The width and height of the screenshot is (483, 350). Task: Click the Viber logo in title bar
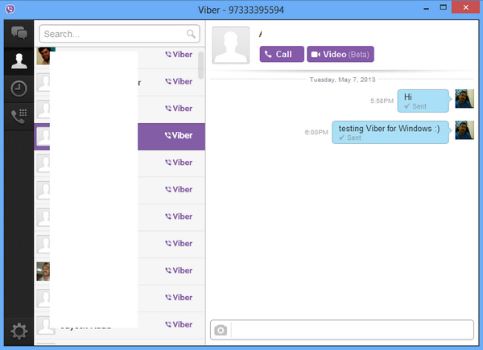click(10, 9)
